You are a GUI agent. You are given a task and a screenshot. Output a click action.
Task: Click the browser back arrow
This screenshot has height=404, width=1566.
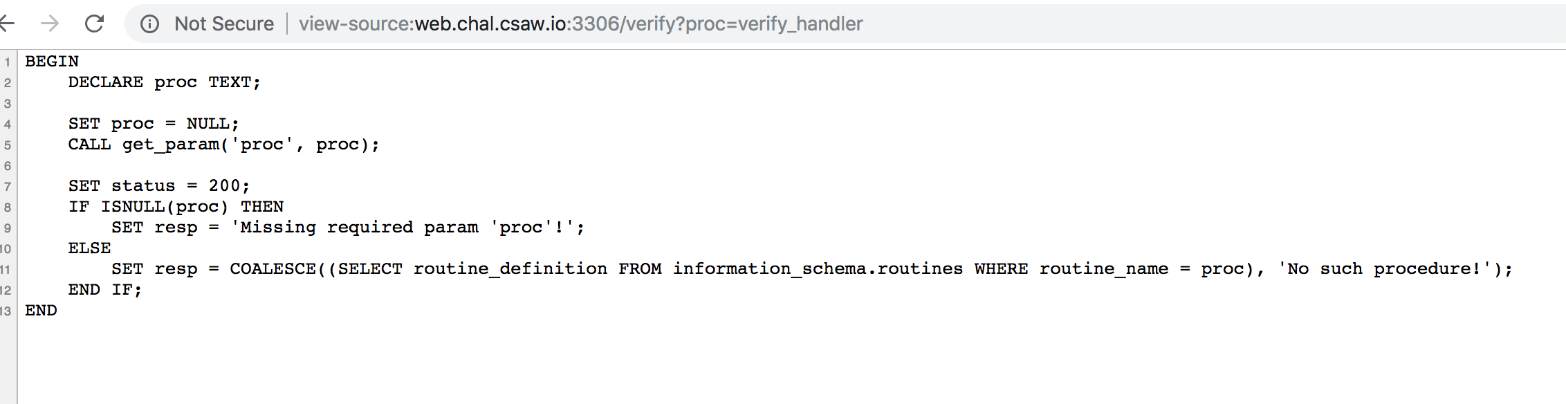pyautogui.click(x=7, y=24)
